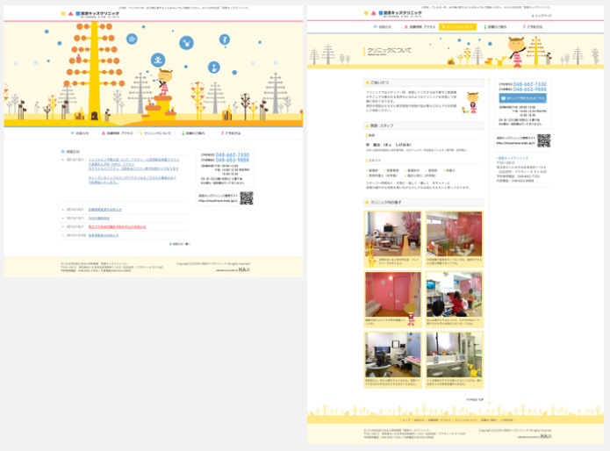Open お知らせ in the left page navigation
This screenshot has width=610, height=451.
point(80,133)
